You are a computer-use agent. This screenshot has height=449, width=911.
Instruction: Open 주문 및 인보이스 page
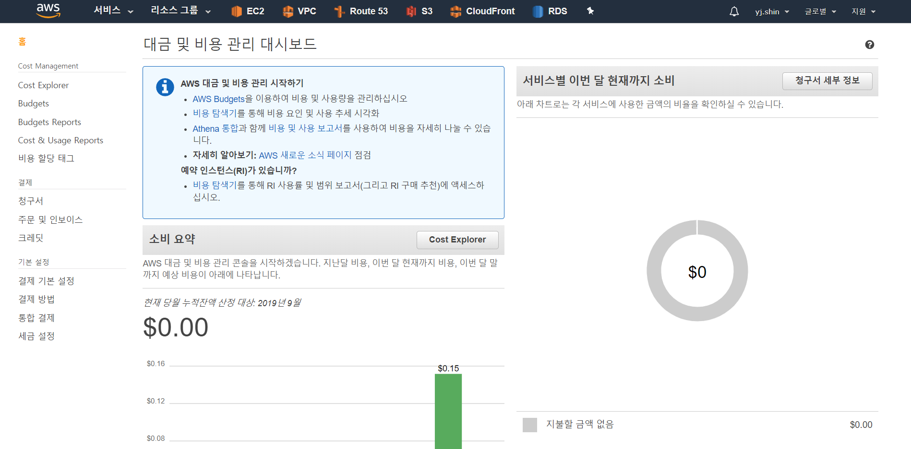click(50, 219)
